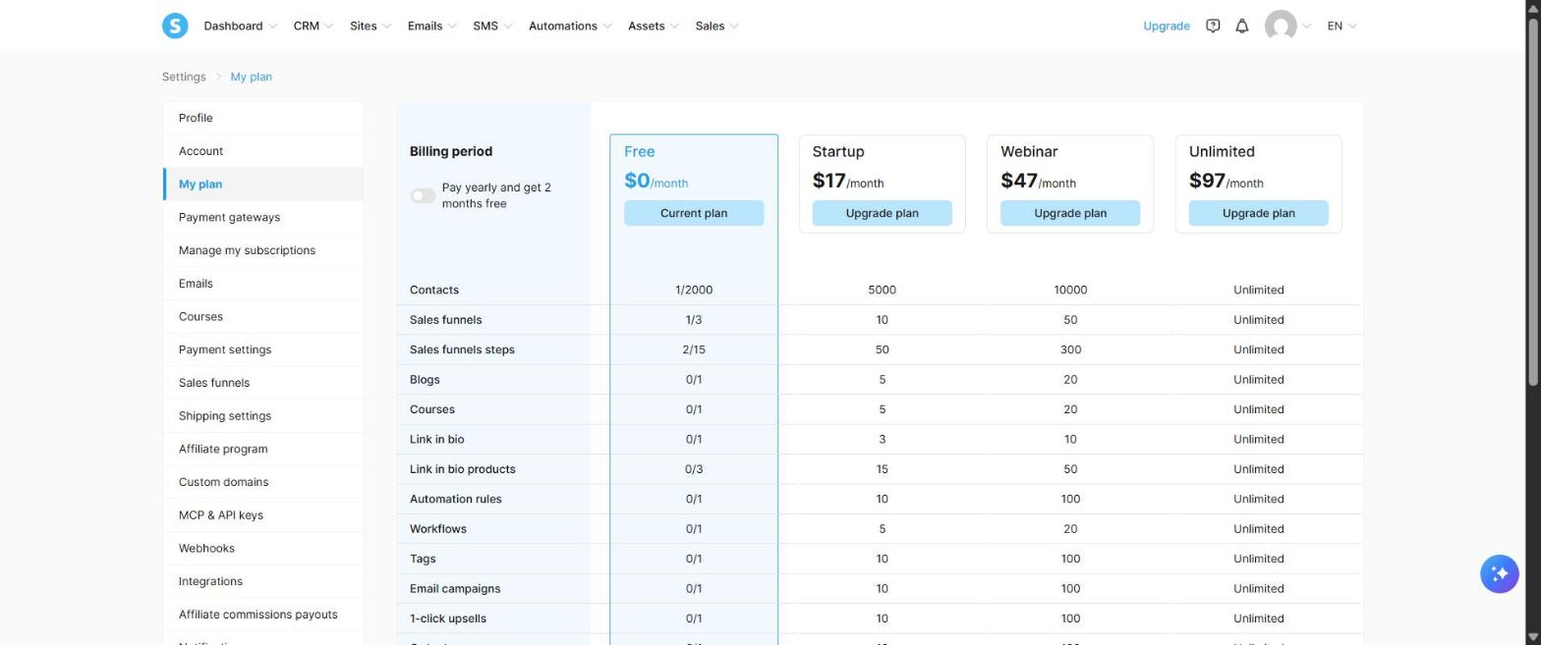Click the Billing period heading
1541x645 pixels.
pos(451,151)
